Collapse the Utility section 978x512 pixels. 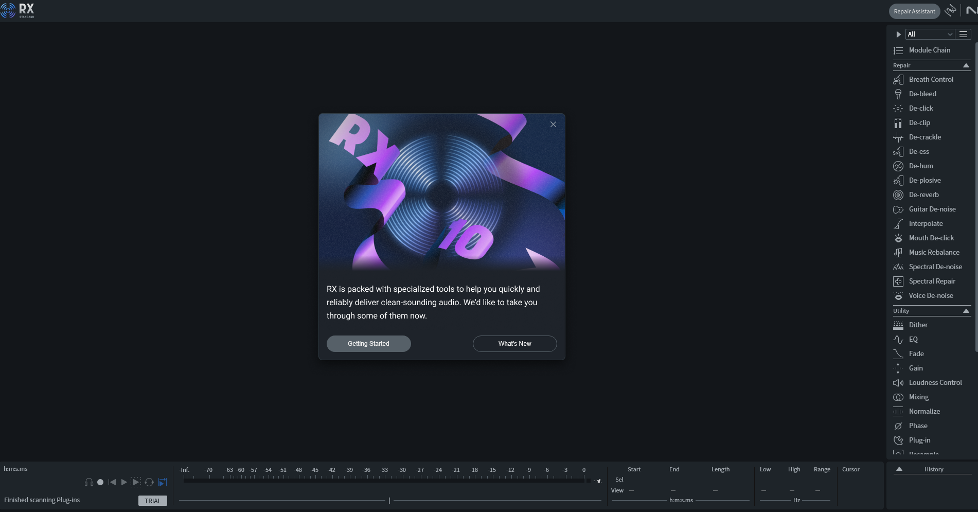click(x=966, y=311)
